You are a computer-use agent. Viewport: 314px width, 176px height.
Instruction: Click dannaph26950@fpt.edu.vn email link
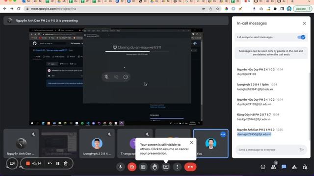pyautogui.click(x=254, y=134)
